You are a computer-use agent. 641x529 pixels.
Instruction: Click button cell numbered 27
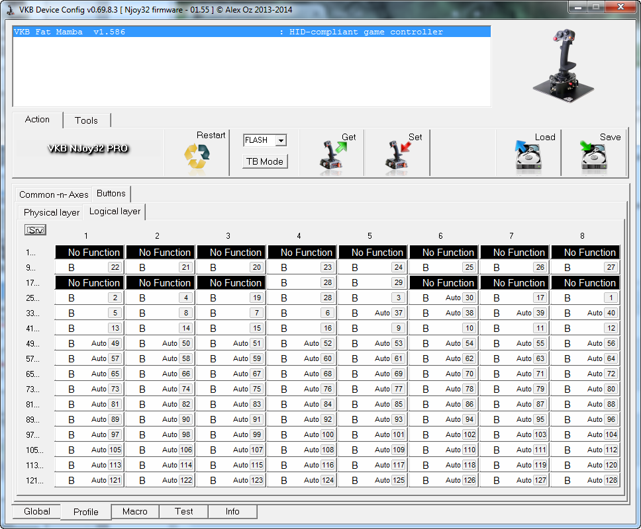click(x=585, y=267)
